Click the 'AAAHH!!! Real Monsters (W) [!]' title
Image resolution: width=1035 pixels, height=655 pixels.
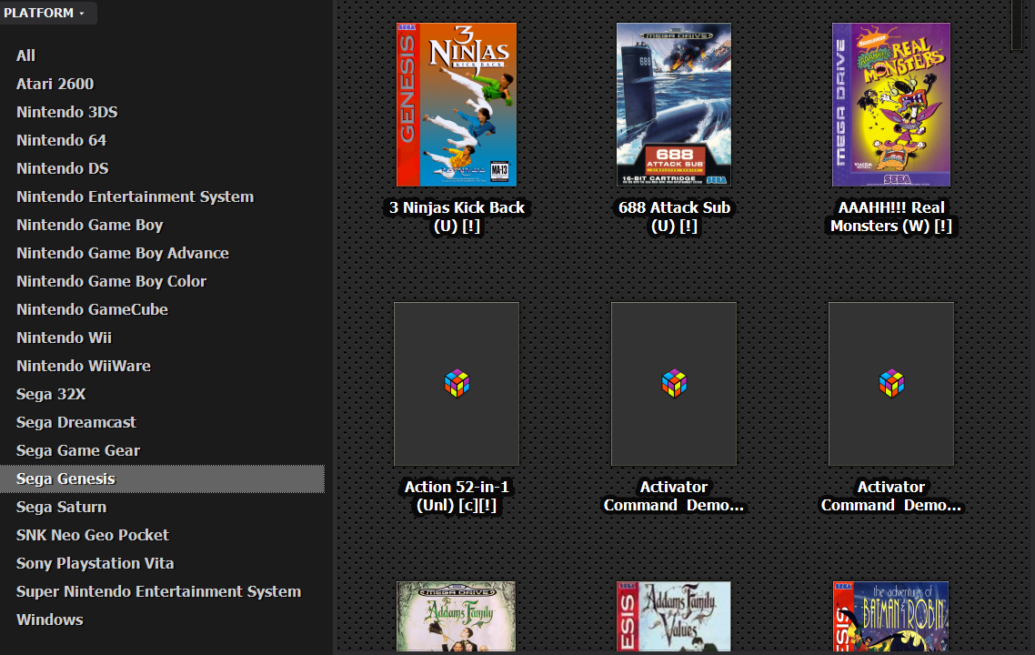891,217
